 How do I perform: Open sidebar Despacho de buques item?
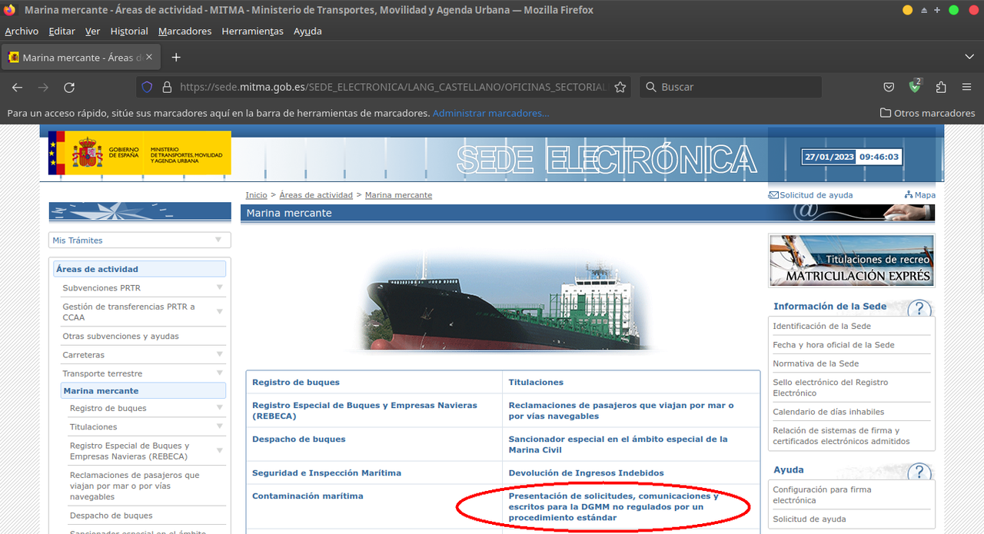(x=111, y=516)
